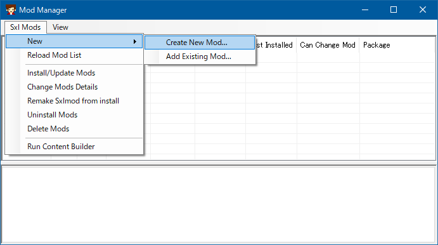Open the Sxl Mods menu
This screenshot has height=245, width=438.
(25, 27)
